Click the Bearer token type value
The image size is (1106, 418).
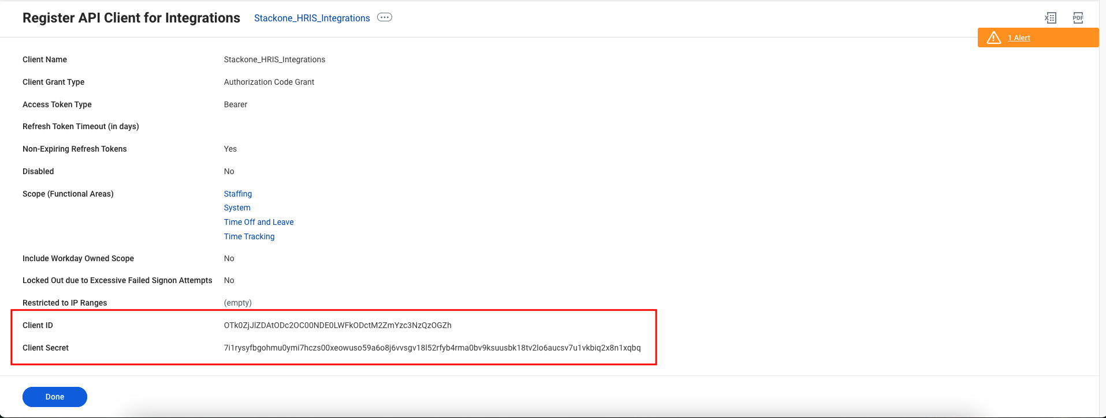pos(236,104)
